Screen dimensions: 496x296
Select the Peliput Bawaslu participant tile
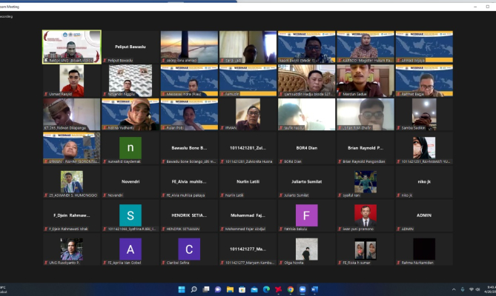[x=130, y=46]
